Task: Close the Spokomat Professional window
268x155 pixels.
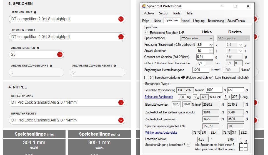Action: (248, 6)
